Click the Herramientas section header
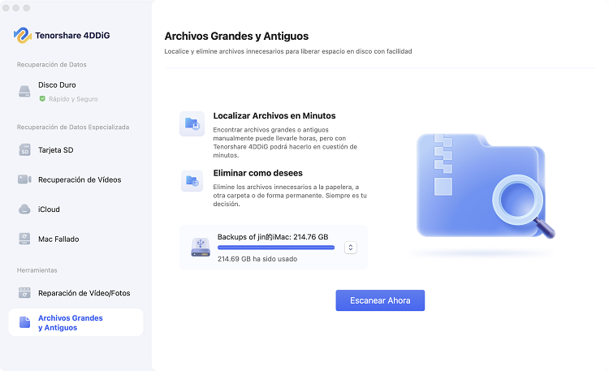Image resolution: width=609 pixels, height=371 pixels. [x=37, y=270]
